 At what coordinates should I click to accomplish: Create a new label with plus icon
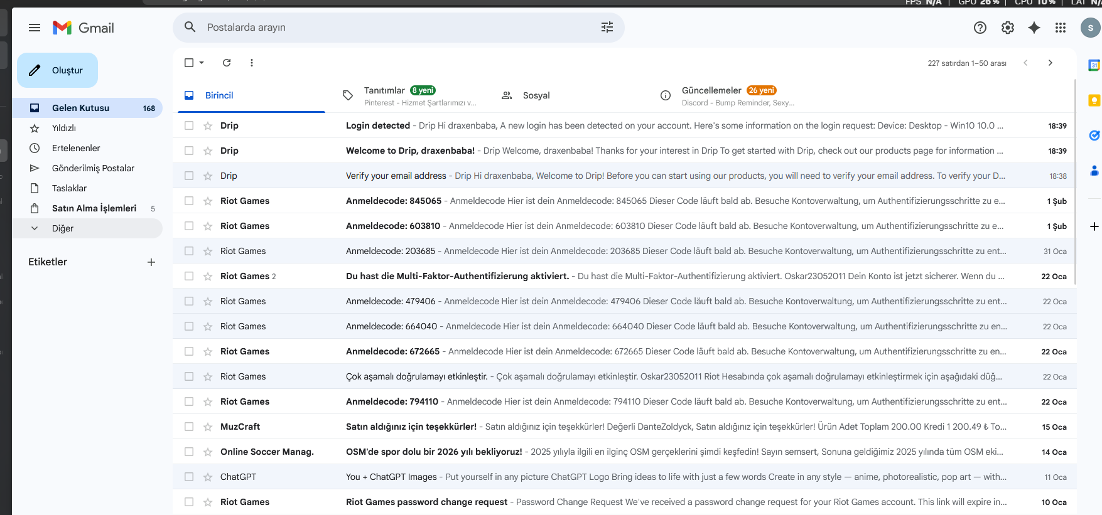[x=151, y=262]
